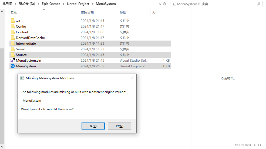266x149 pixels.
Task: Close the Missing MenuSystem Modules dialog
Action: point(132,78)
